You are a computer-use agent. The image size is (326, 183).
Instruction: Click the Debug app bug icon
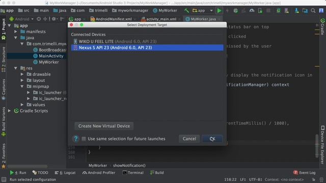[x=235, y=11]
